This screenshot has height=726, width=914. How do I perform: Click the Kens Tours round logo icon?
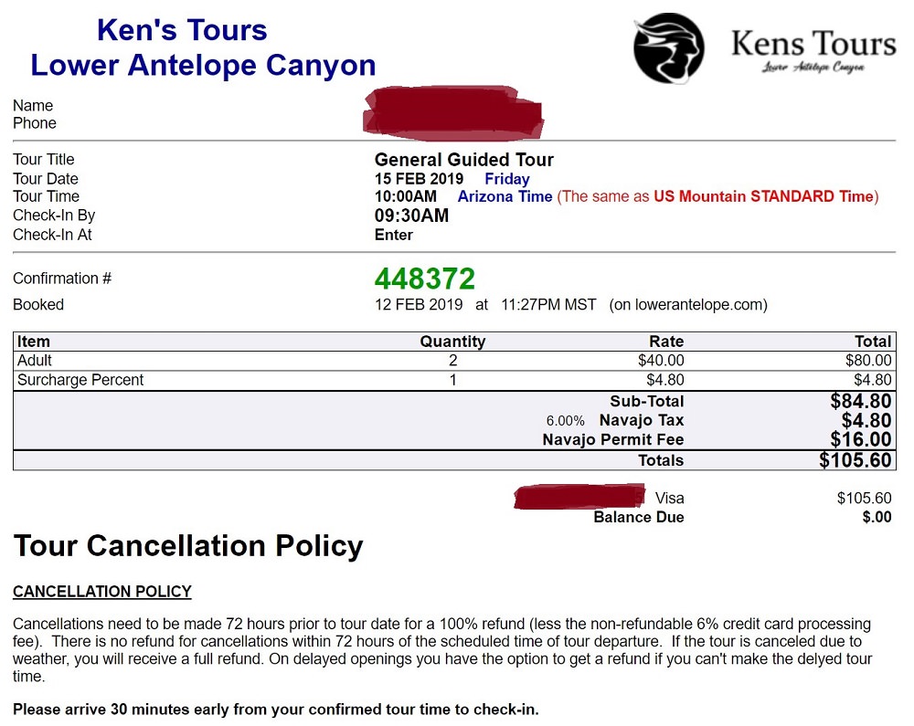point(669,49)
